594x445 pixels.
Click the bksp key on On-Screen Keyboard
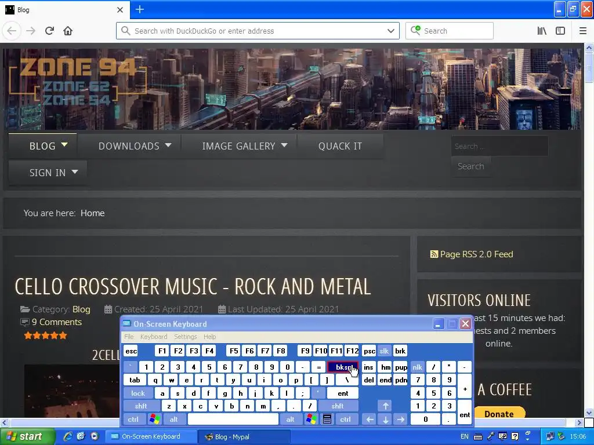click(343, 367)
